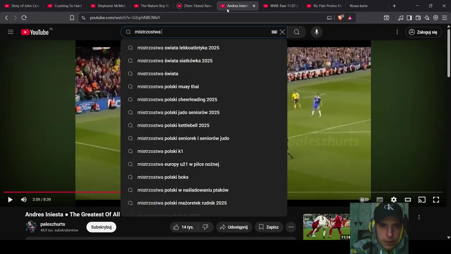
Task: Start voice search with the microphone
Action: pos(316,32)
